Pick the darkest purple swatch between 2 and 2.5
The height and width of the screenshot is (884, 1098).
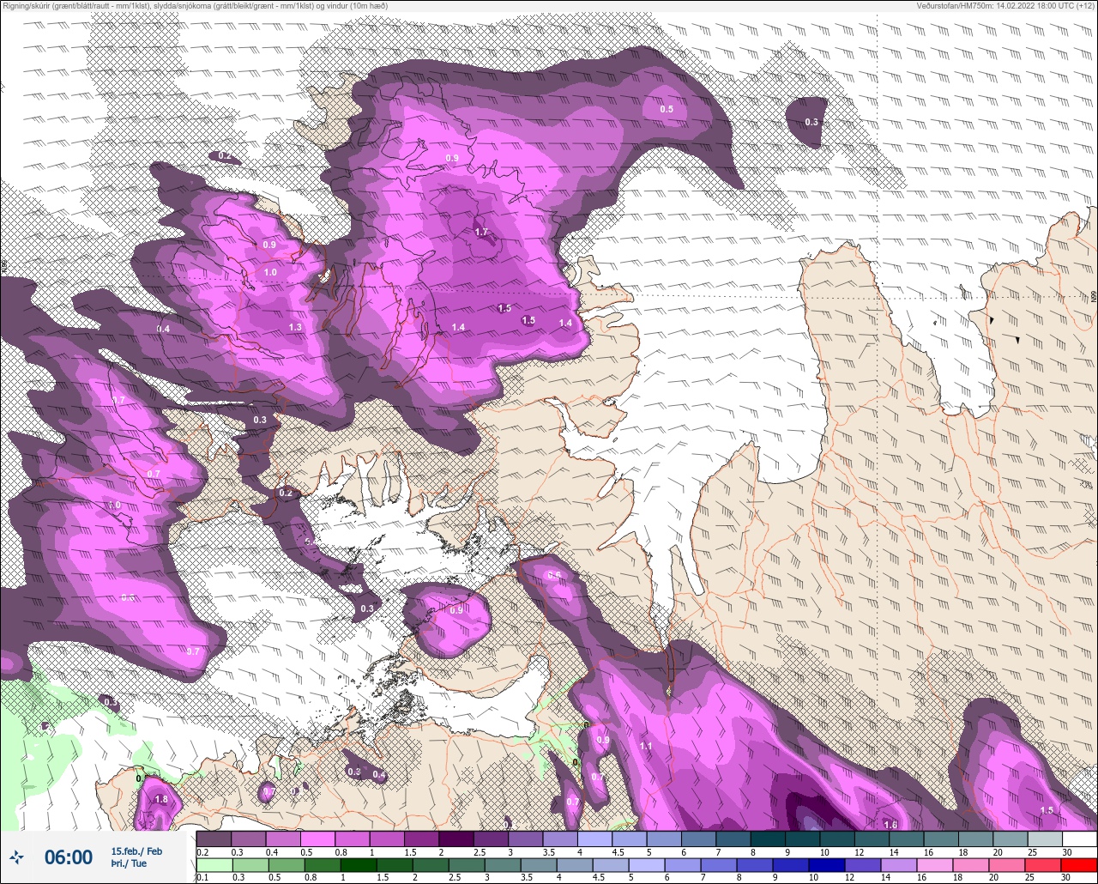455,839
